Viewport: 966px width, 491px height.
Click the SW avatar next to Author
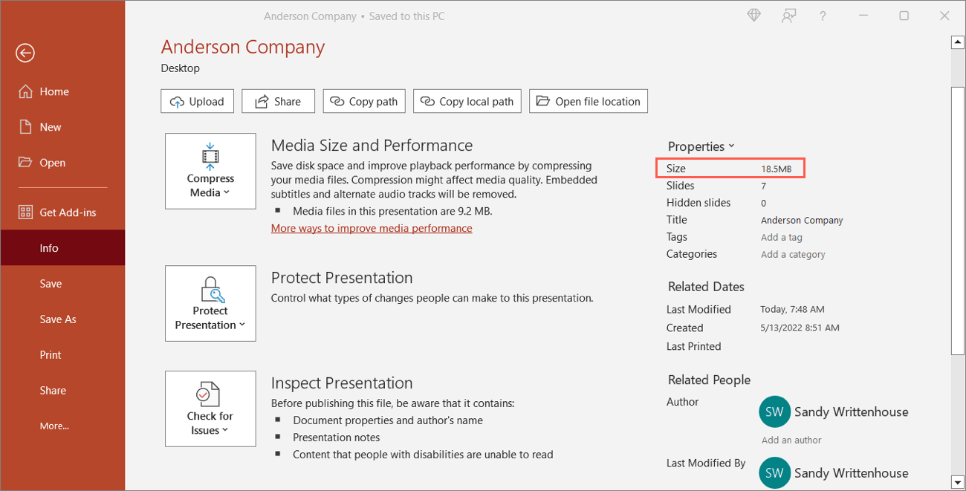coord(774,412)
